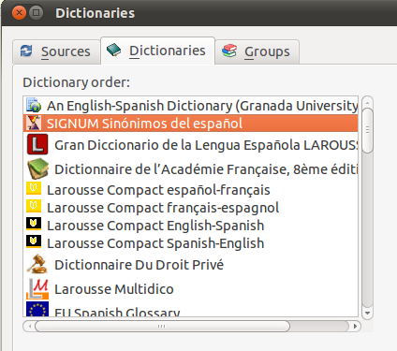Click the Larousse Compact English-Spanish black icon
397x351 pixels.
pos(34,225)
